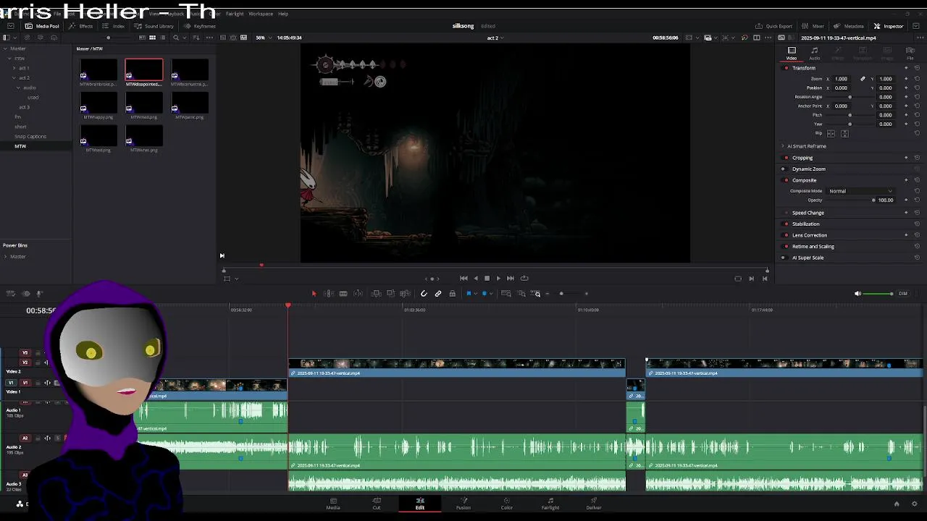Open the Fairlight menu

click(235, 14)
